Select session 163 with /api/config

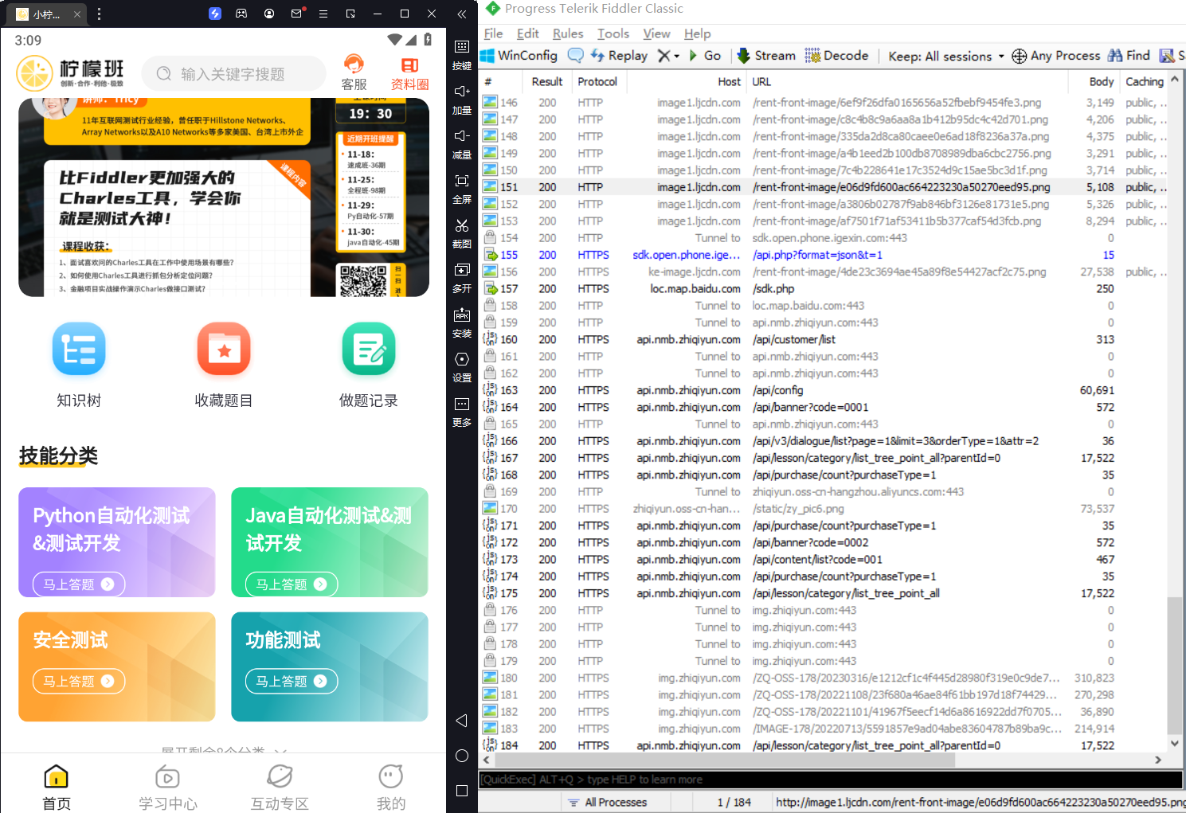pos(825,390)
